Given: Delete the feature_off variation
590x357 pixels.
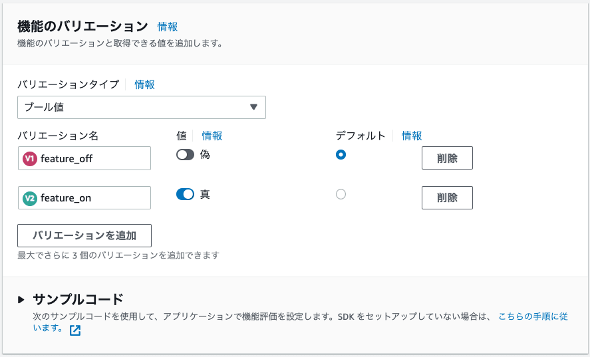Looking at the screenshot, I should coord(447,158).
